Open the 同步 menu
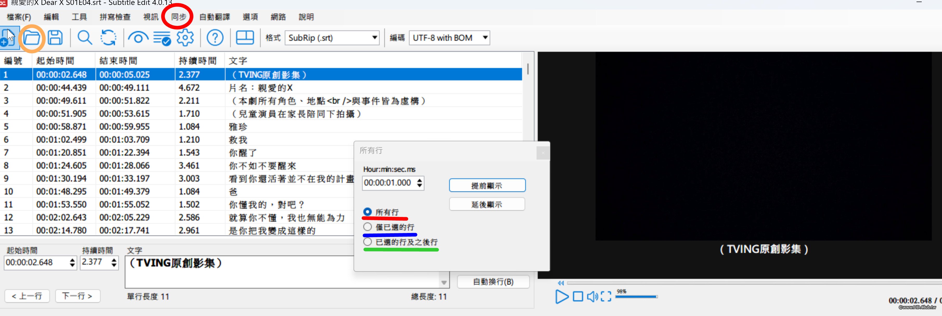 click(x=178, y=17)
